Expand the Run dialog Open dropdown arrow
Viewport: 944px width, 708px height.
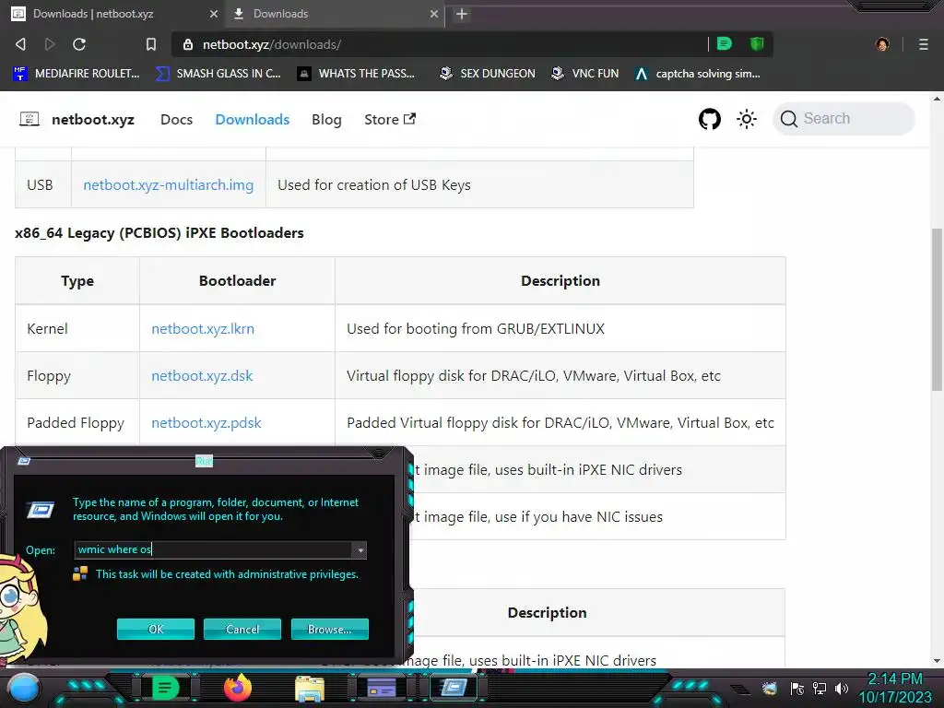pyautogui.click(x=360, y=550)
